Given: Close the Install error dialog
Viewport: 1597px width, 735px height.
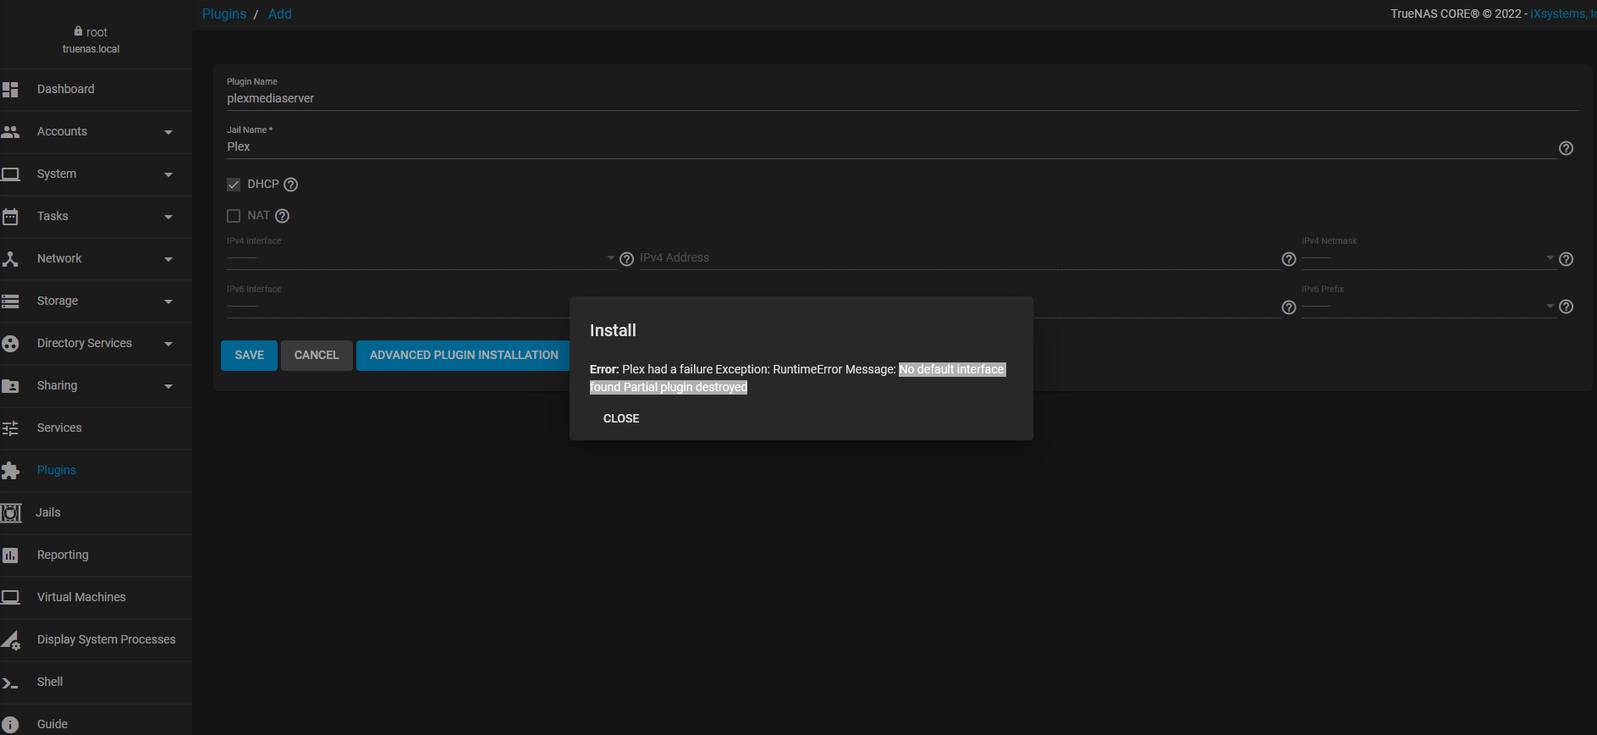Looking at the screenshot, I should coord(621,418).
